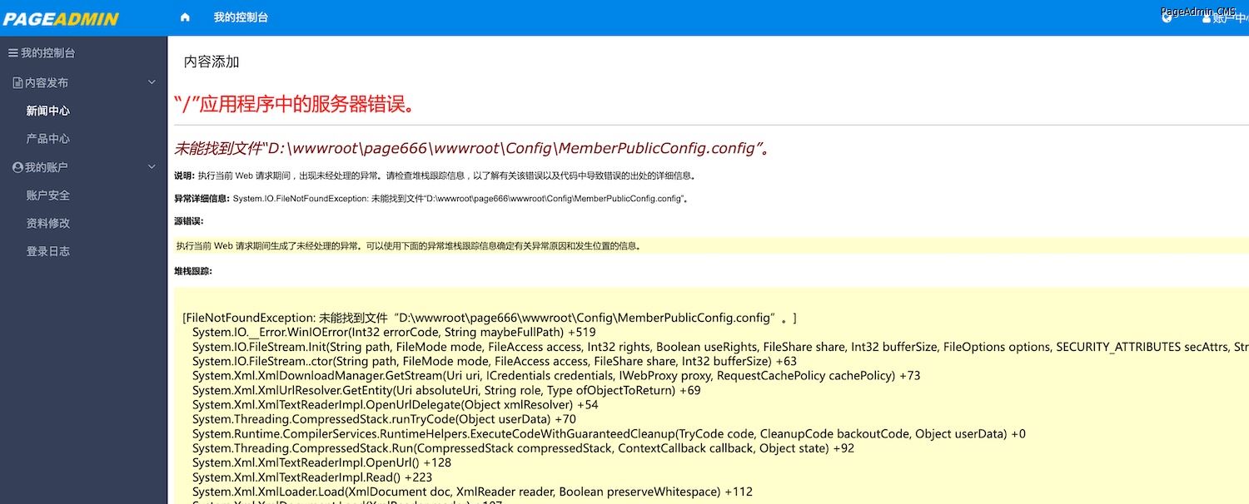Go to 账户安全 page
1249x504 pixels.
point(48,195)
